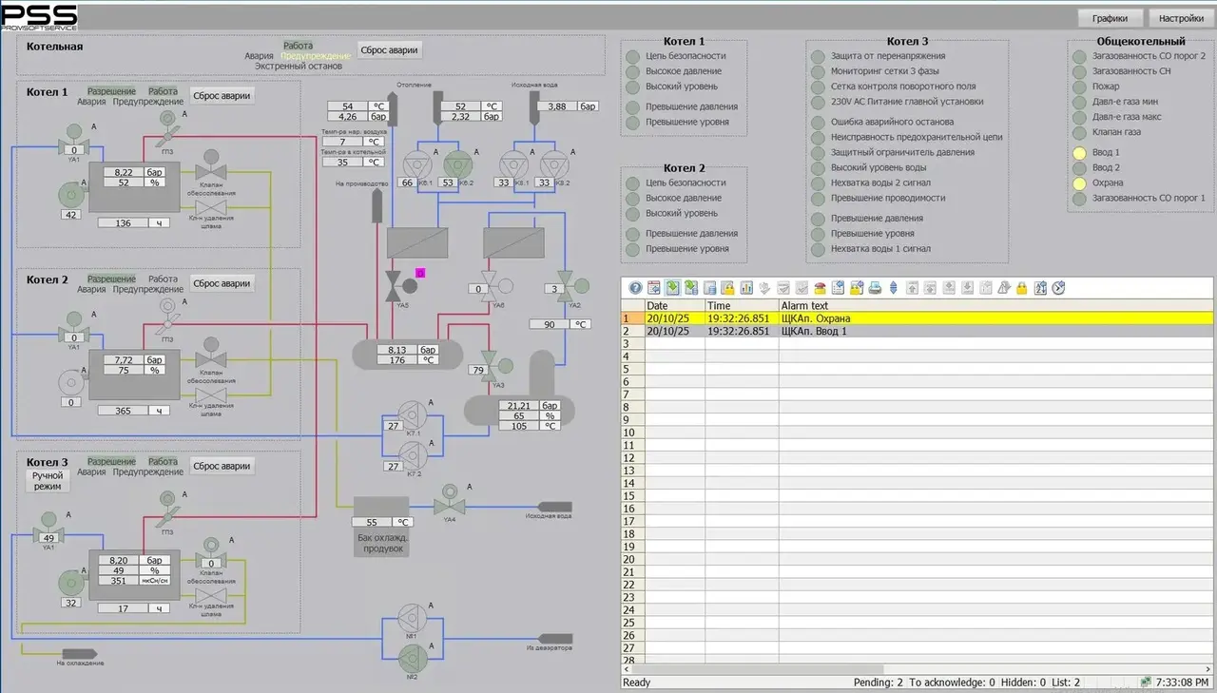Open the Time base clock icon
The image size is (1217, 693).
coord(1059,288)
